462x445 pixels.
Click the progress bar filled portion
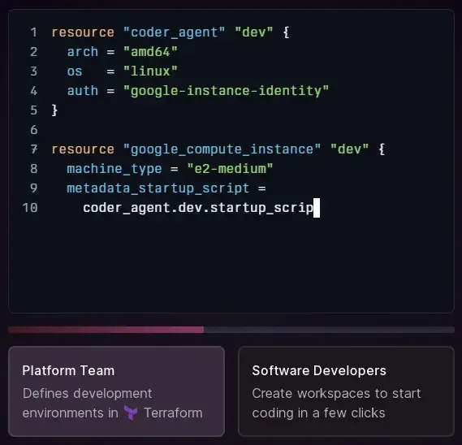(x=106, y=330)
